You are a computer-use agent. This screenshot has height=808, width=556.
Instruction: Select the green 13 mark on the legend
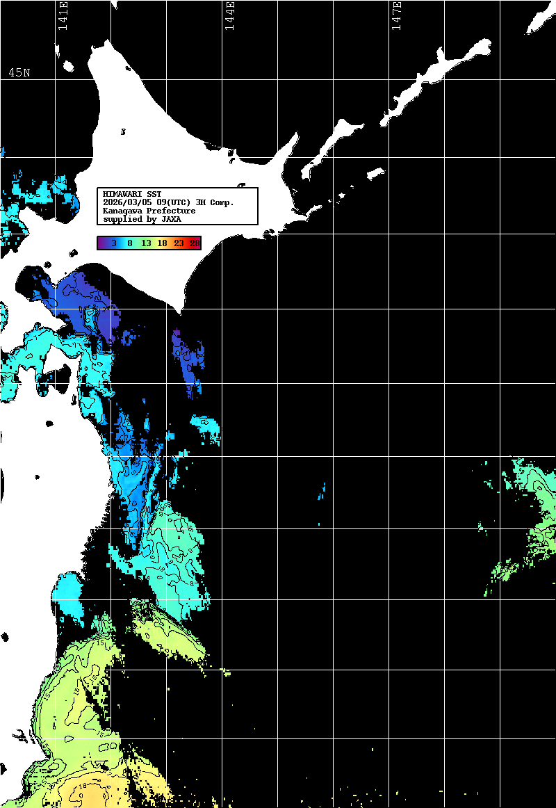(146, 243)
